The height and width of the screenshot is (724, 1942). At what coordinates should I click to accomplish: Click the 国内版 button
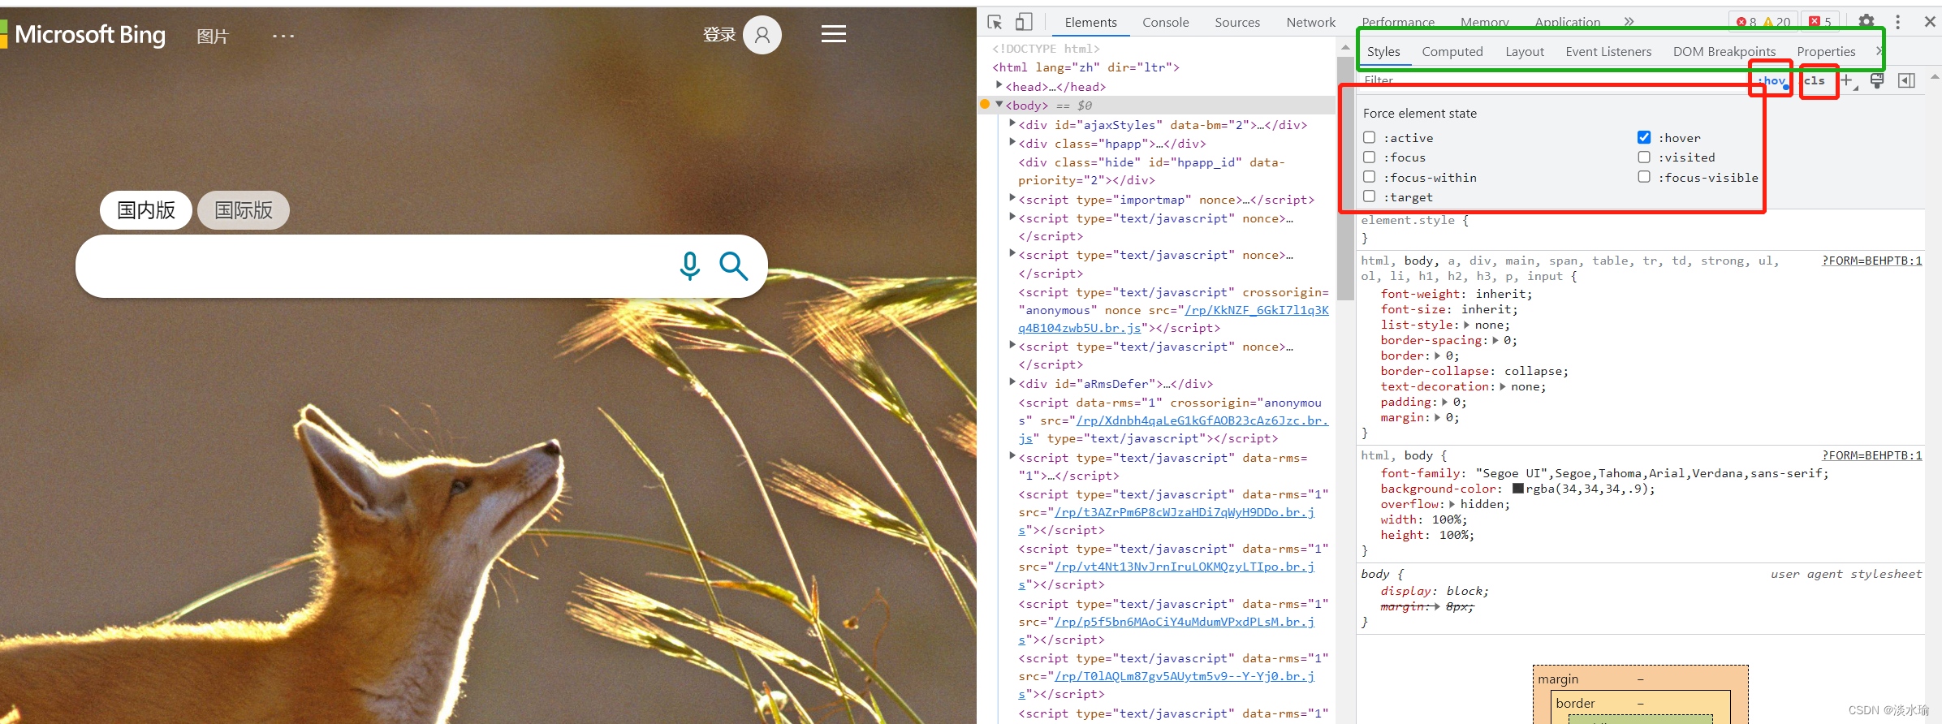pos(146,210)
